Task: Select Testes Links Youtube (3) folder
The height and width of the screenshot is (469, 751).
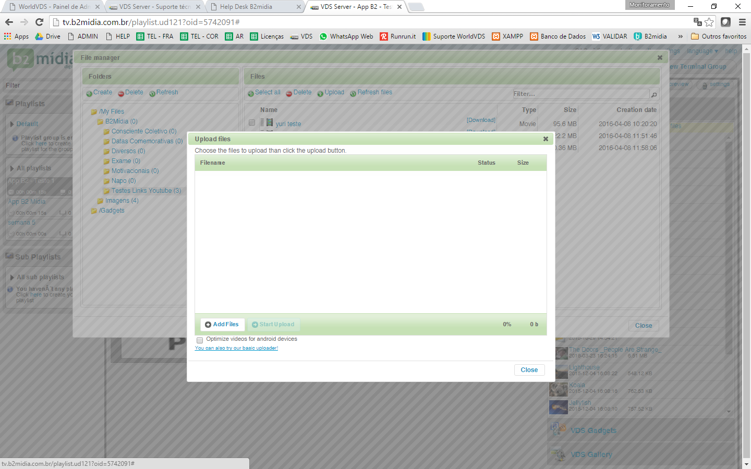Action: [x=143, y=191]
